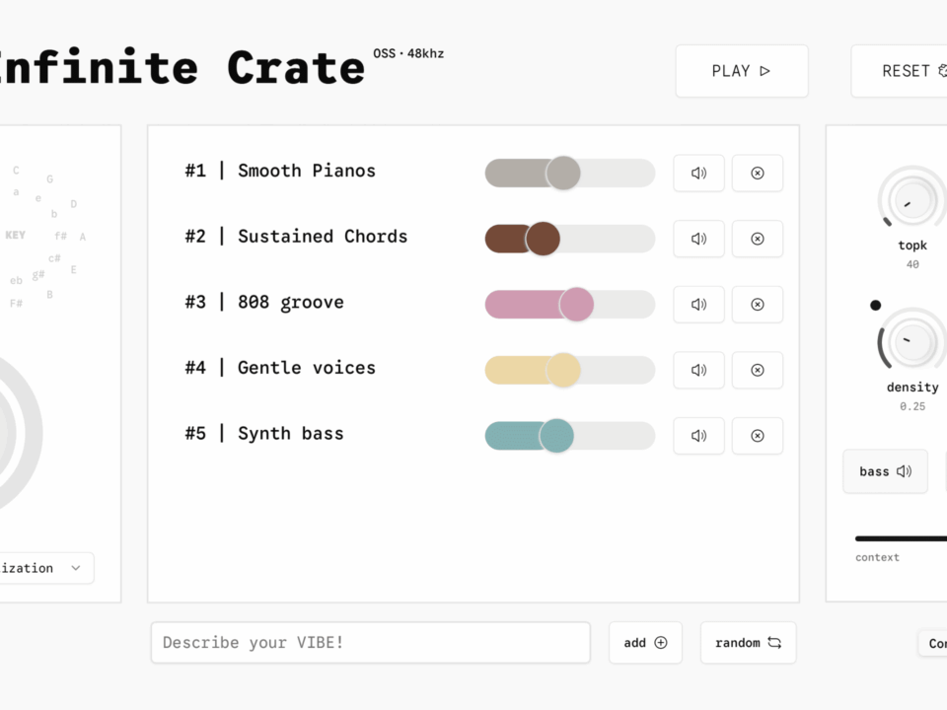Mute the 808 groove prompt

coord(698,305)
